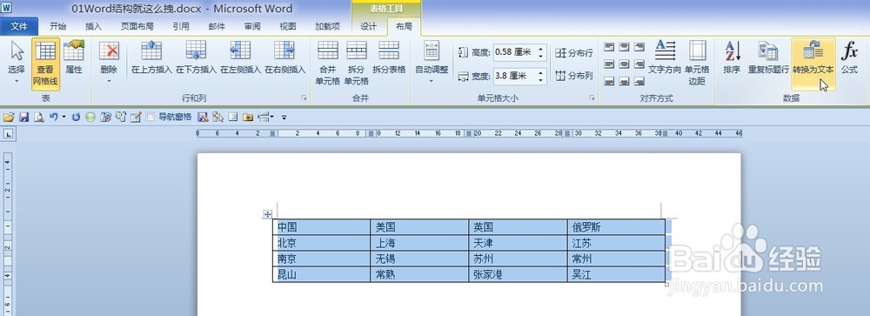The image size is (870, 316).
Task: Switch to the 视图 (View) tab
Action: pyautogui.click(x=287, y=26)
